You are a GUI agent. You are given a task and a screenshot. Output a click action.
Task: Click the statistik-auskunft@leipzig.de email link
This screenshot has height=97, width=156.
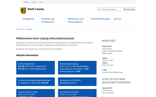[113, 72]
